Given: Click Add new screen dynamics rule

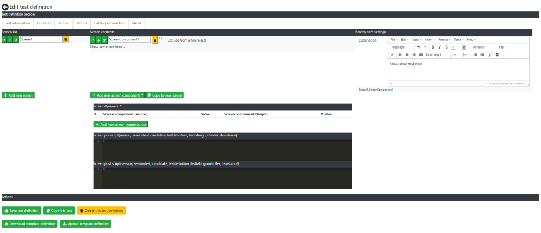Looking at the screenshot, I should [121, 124].
